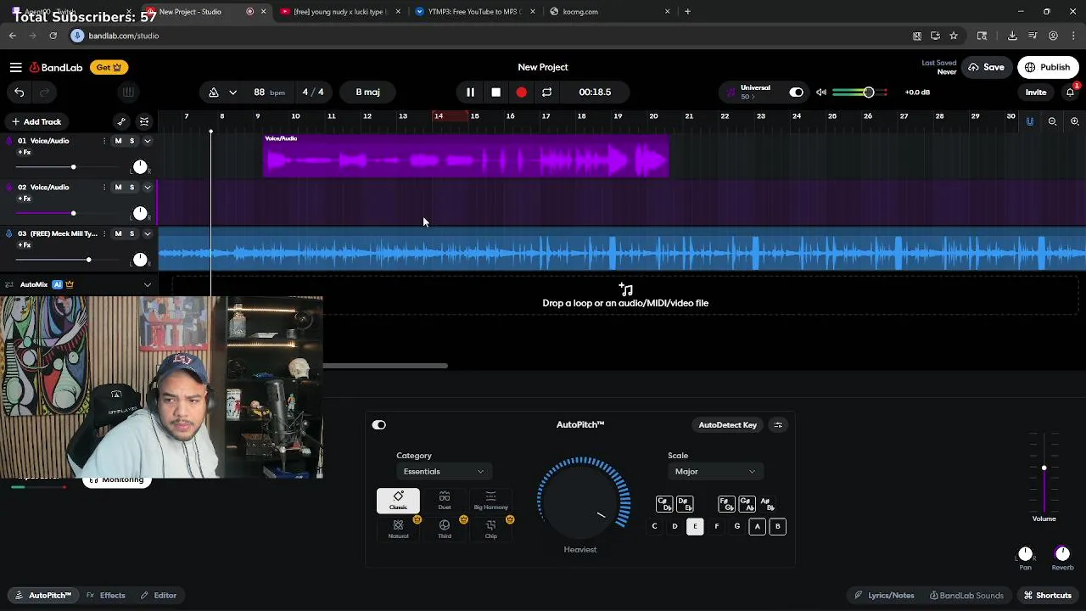Adjust the master volume slider handle
Screen dimensions: 1086x611
click(x=868, y=92)
